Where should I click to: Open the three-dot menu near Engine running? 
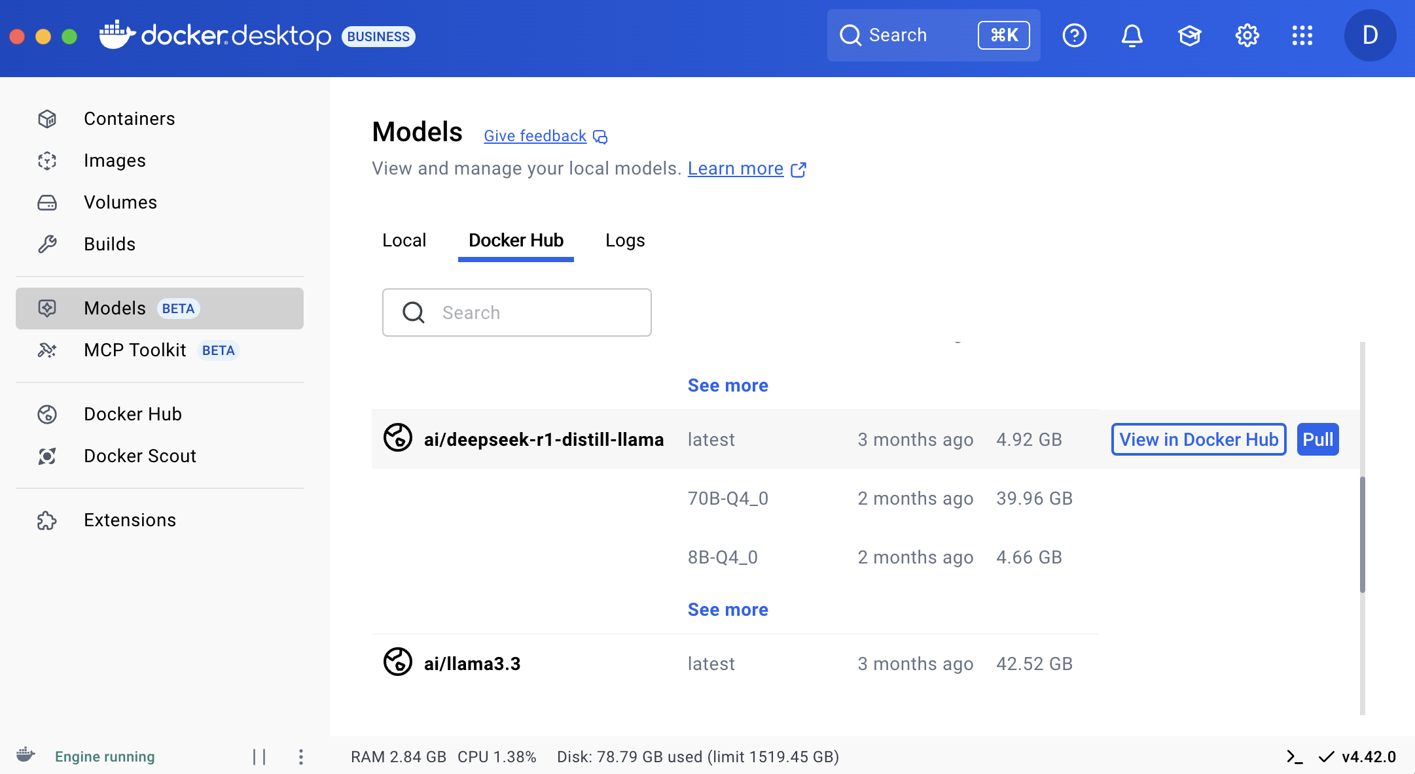(x=301, y=756)
